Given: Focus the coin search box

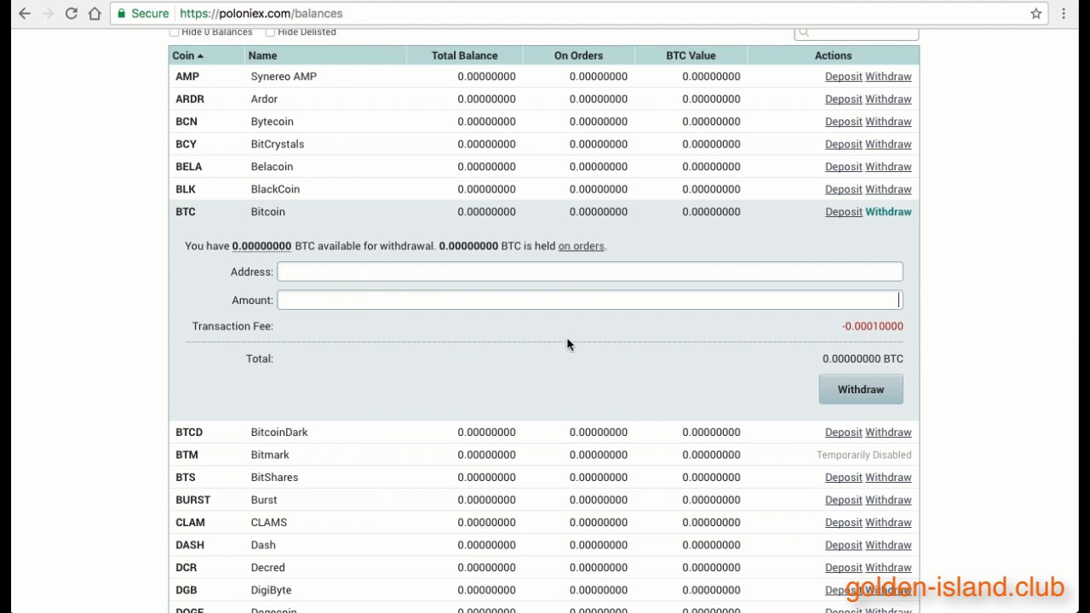Looking at the screenshot, I should 857,32.
